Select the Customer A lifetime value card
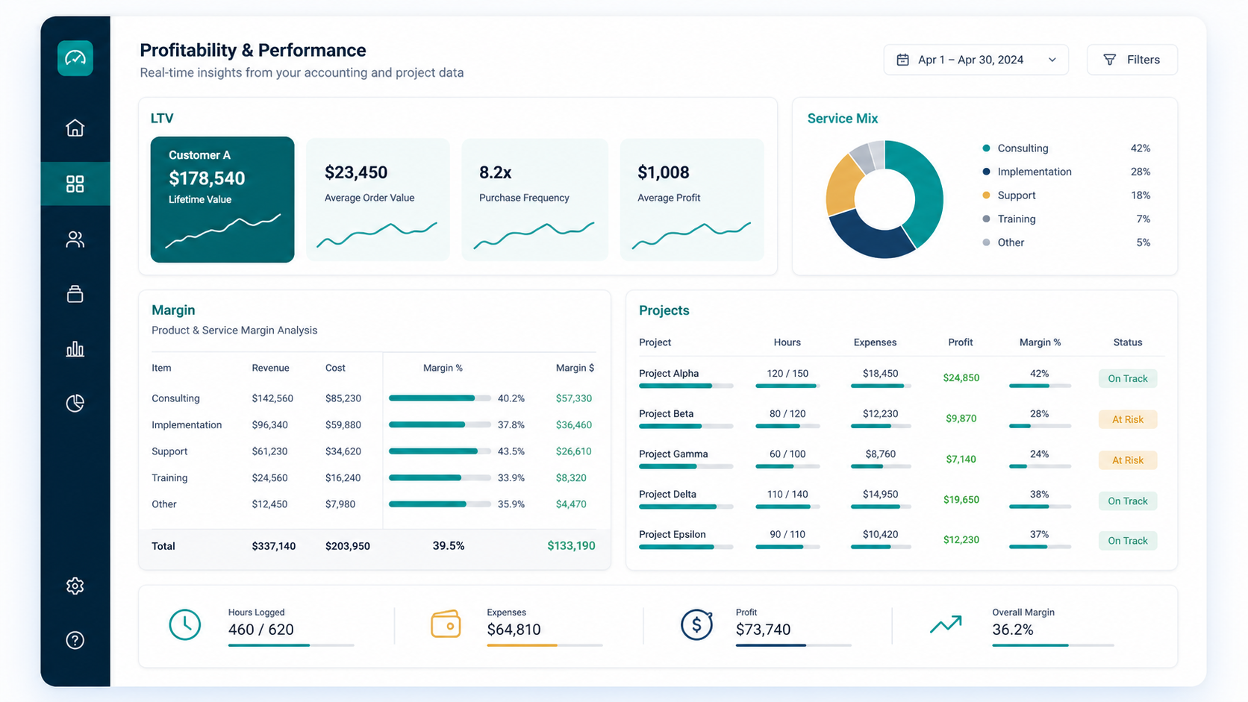1248x702 pixels. click(222, 199)
